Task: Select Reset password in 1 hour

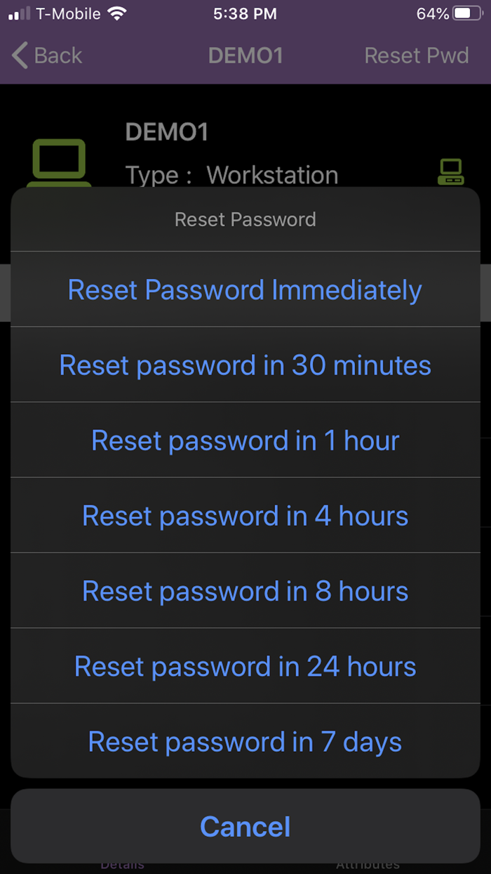Action: (x=245, y=440)
